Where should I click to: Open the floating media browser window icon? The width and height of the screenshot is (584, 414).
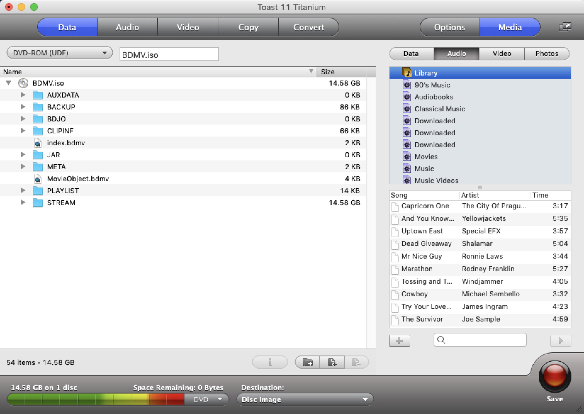[x=565, y=27]
